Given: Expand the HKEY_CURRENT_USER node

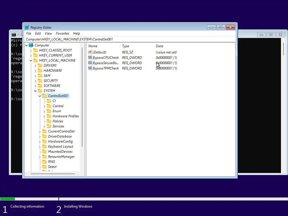Looking at the screenshot, I should coord(31,55).
